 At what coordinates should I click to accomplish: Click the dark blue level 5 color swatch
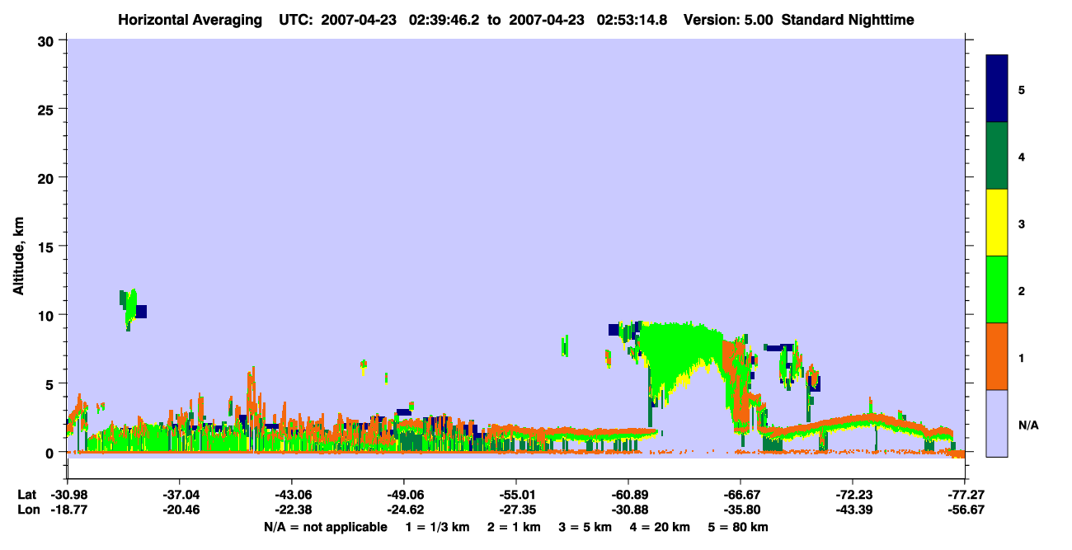997,89
